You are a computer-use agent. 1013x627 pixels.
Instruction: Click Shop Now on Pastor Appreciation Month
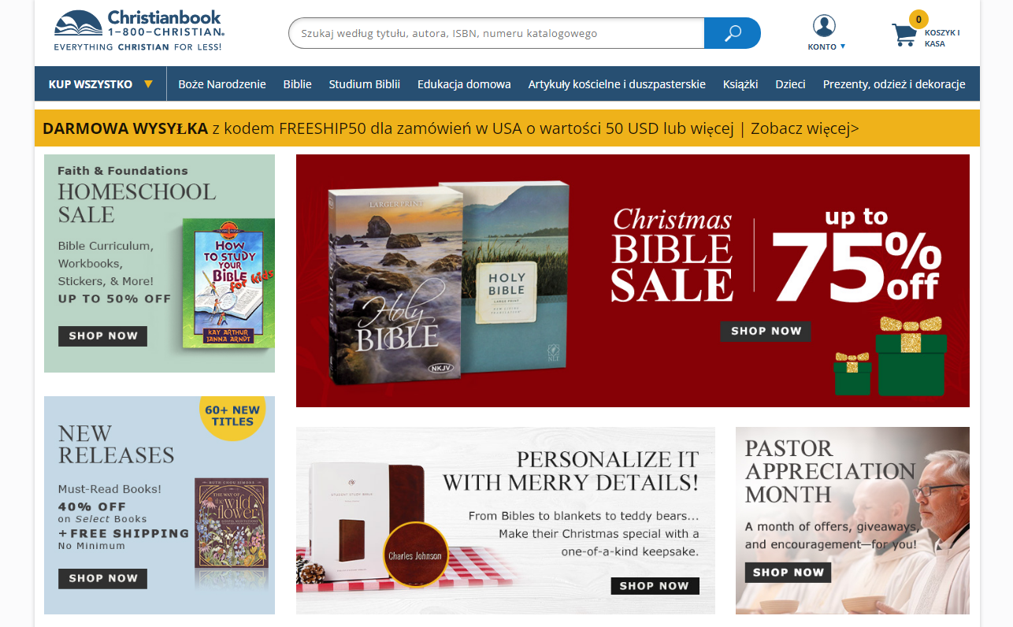coord(788,573)
